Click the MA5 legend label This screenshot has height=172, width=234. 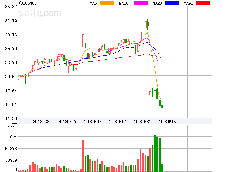pyautogui.click(x=93, y=3)
